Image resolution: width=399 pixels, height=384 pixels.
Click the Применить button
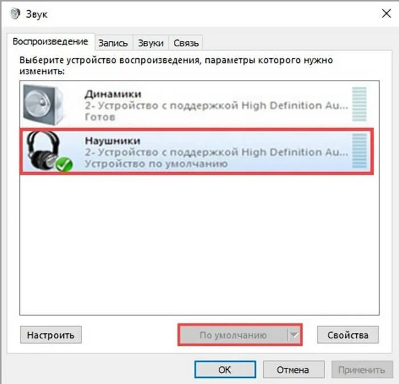point(362,370)
